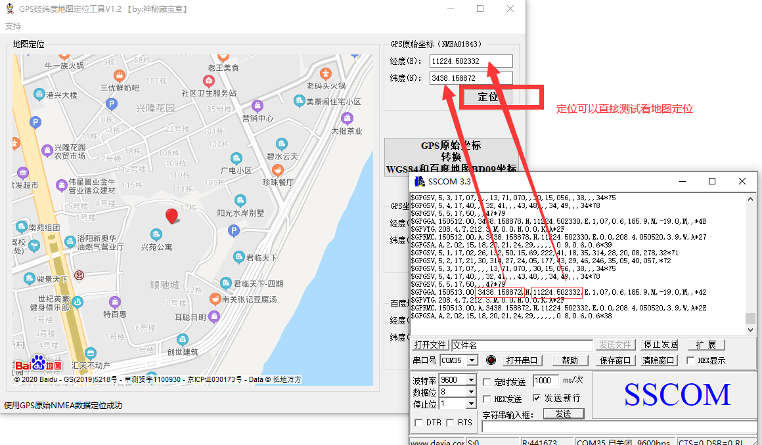Click the 使用GPS原始NMEA数据定位成功 status text
Viewport: 762px width, 445px height.
pos(62,405)
